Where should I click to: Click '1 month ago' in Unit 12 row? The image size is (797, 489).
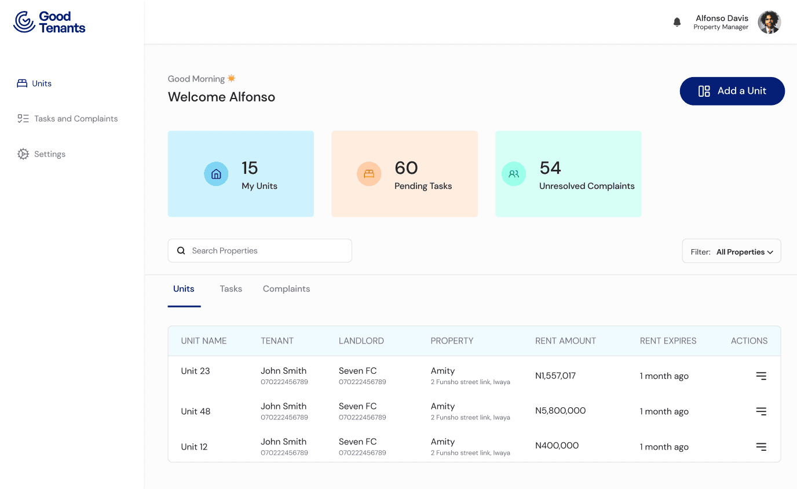[x=664, y=447]
